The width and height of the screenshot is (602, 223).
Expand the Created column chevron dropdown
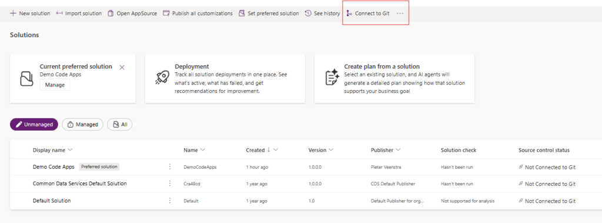pyautogui.click(x=276, y=150)
